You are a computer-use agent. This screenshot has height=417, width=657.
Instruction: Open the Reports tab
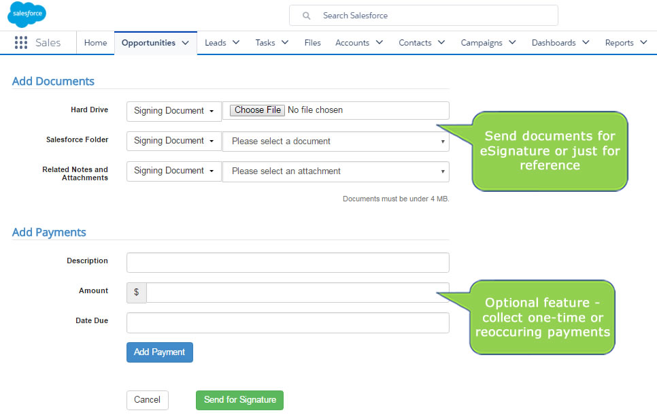tap(619, 43)
